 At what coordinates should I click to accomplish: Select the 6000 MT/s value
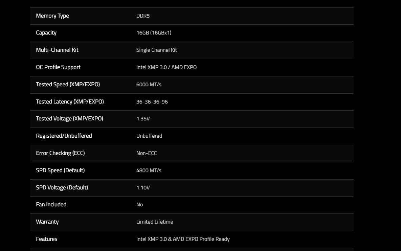pos(149,85)
